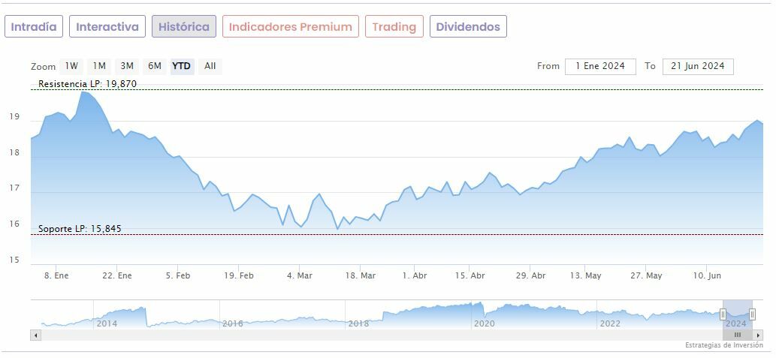Open the Trading tab
This screenshot has width=776, height=358.
394,27
